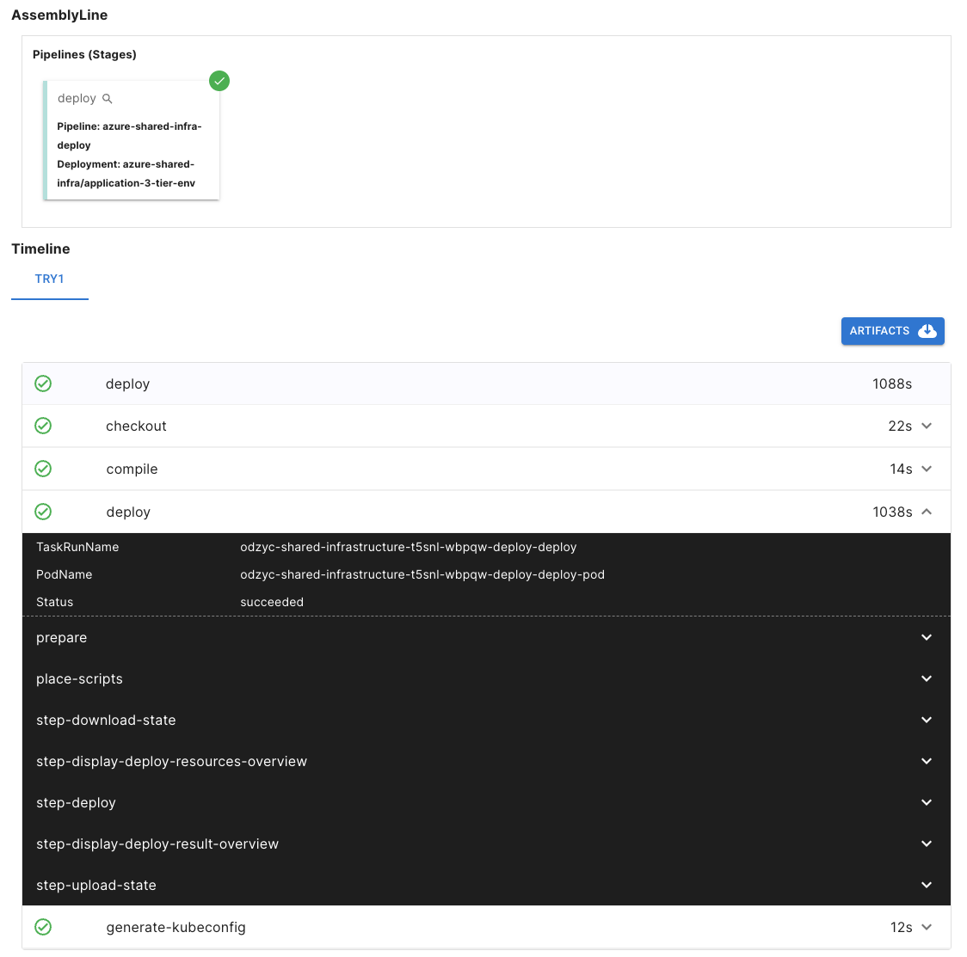This screenshot has width=967, height=957.
Task: Click the success icon on generate-kubeconfig row
Action: pyautogui.click(x=43, y=927)
